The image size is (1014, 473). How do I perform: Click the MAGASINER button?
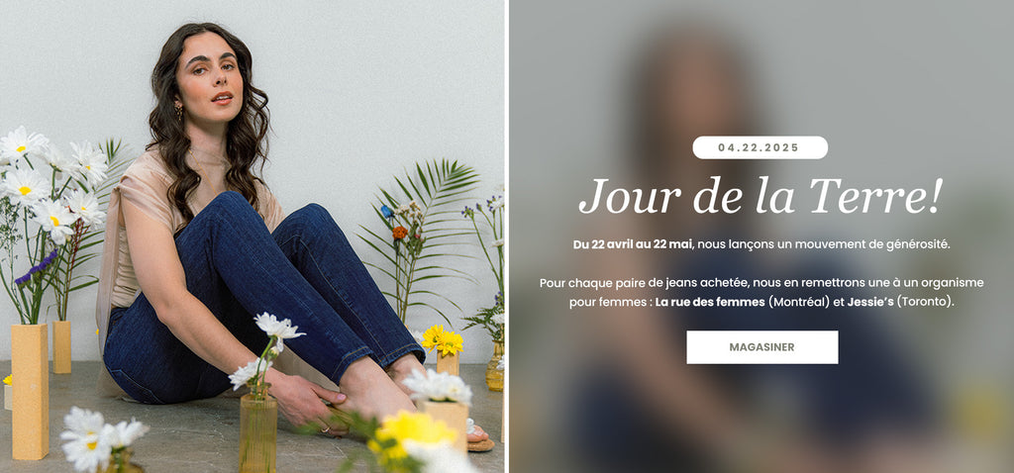[x=761, y=347]
